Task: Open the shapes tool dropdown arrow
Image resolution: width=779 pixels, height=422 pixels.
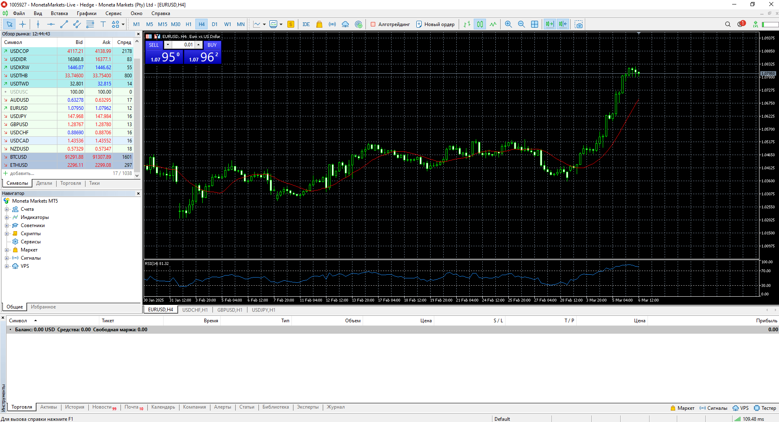Action: tap(123, 24)
